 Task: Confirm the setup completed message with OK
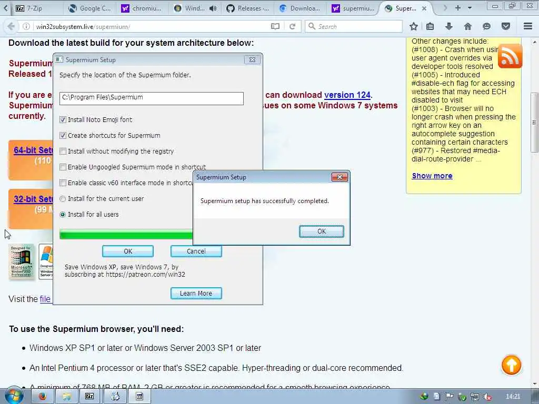point(322,231)
